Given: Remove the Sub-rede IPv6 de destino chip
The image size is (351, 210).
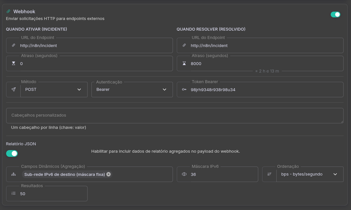Looking at the screenshot, I should tap(109, 174).
